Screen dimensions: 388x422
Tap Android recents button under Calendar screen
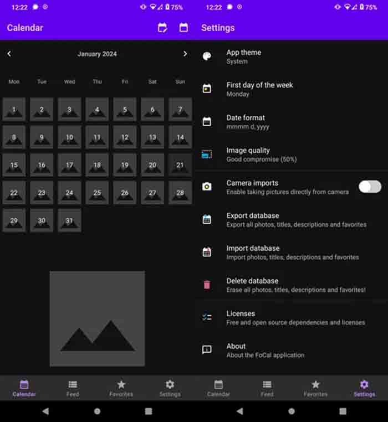click(x=149, y=411)
